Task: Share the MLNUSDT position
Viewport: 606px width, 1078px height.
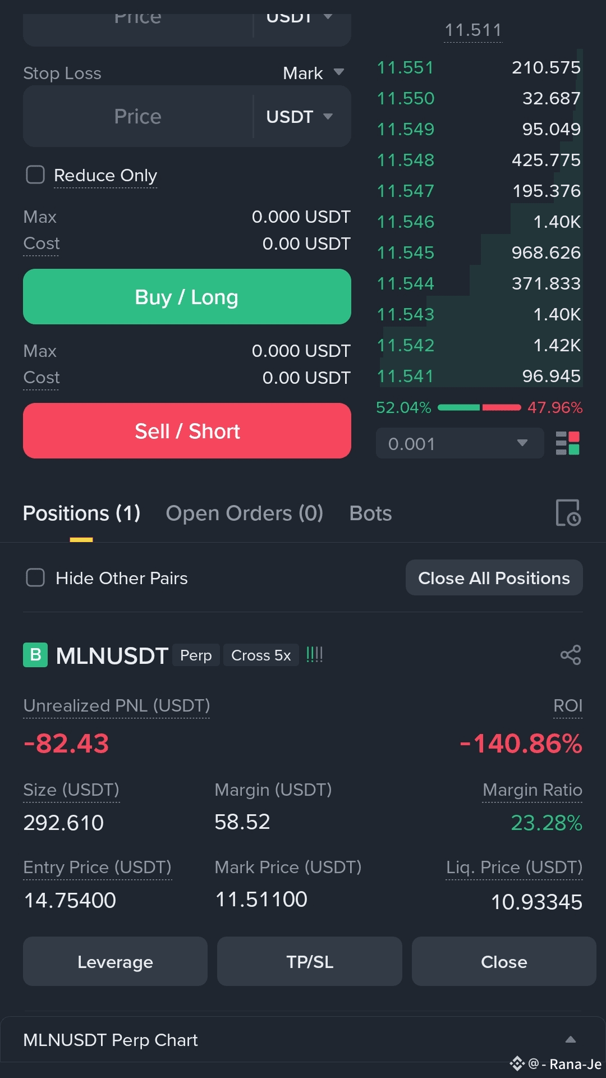Action: (x=571, y=655)
